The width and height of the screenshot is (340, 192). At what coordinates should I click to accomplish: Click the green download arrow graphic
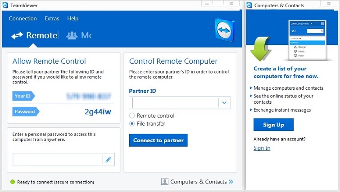coord(261,49)
